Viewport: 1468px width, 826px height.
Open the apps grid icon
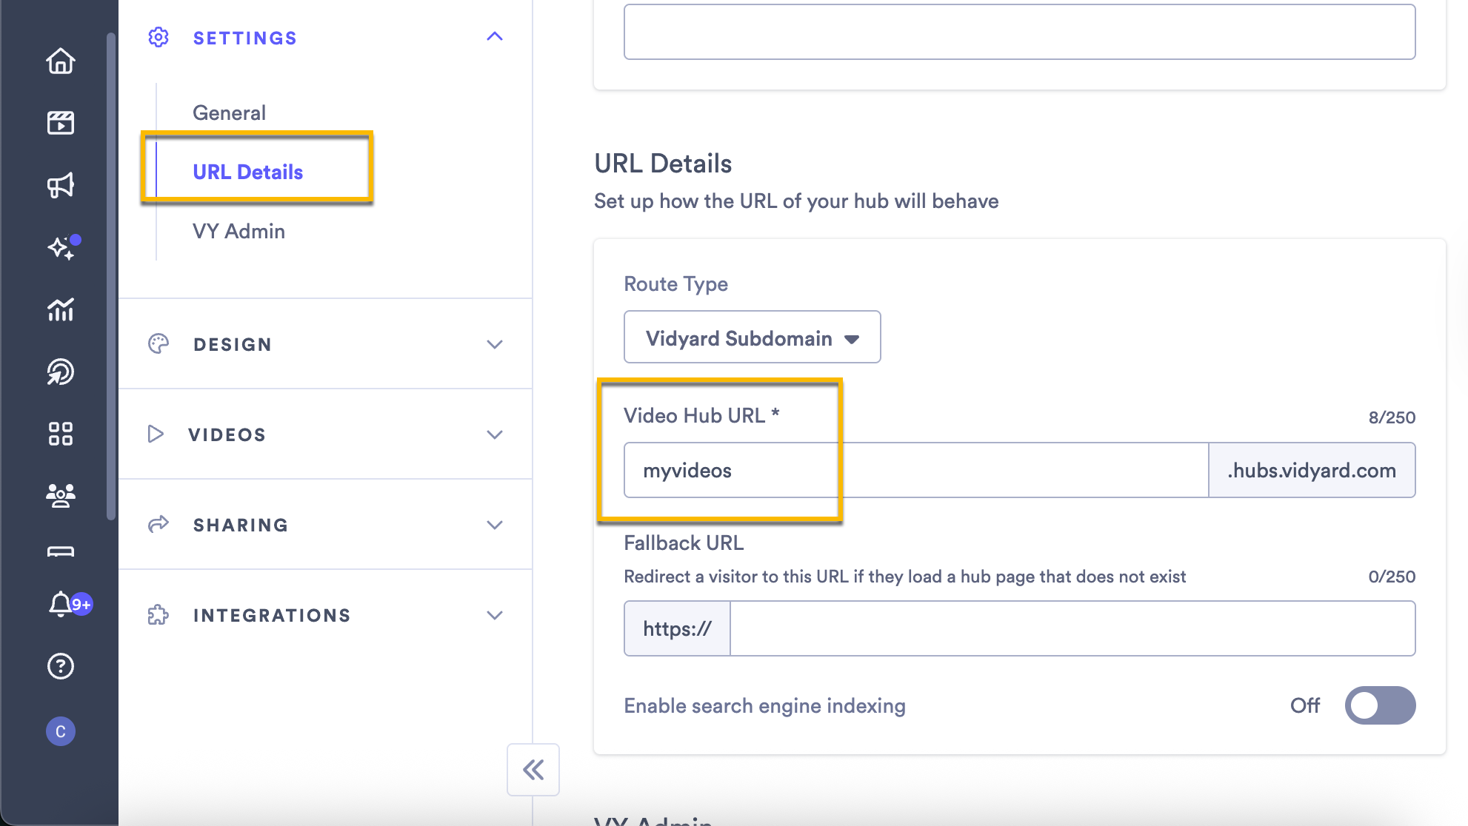[x=60, y=434]
